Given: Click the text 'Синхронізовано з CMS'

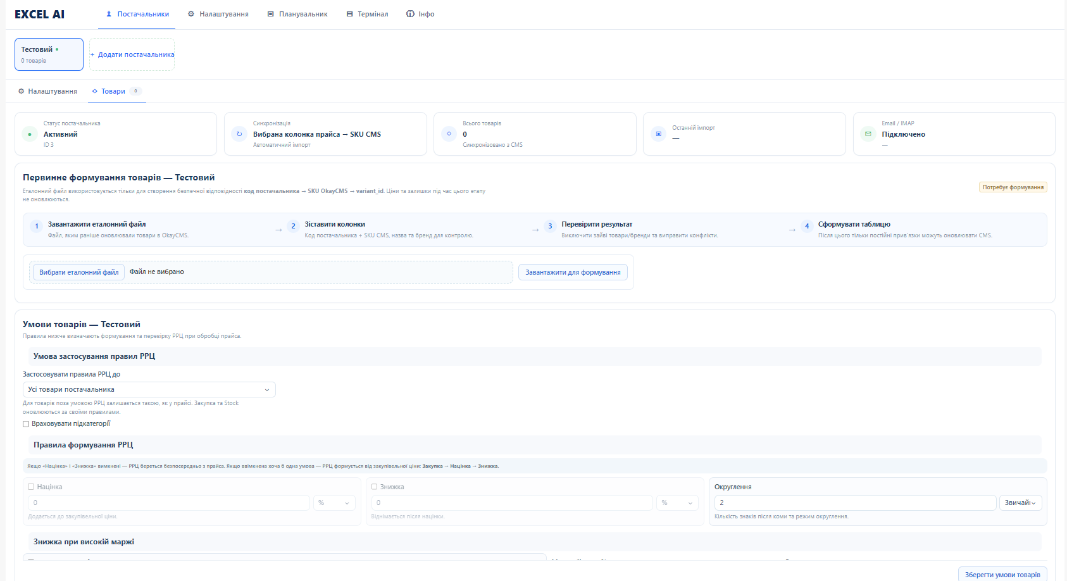Looking at the screenshot, I should point(492,145).
